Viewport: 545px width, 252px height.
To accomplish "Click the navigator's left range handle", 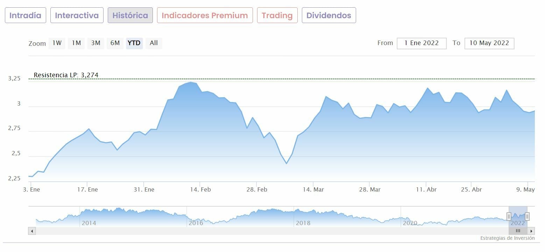I will click(x=509, y=217).
